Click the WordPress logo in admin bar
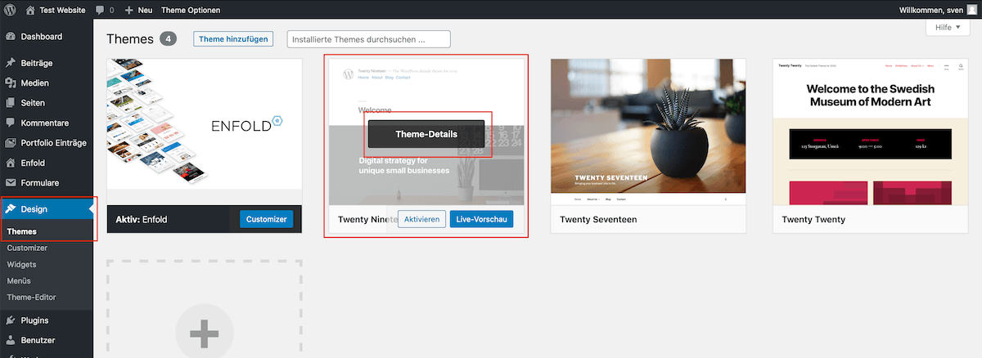982x358 pixels. (11, 10)
